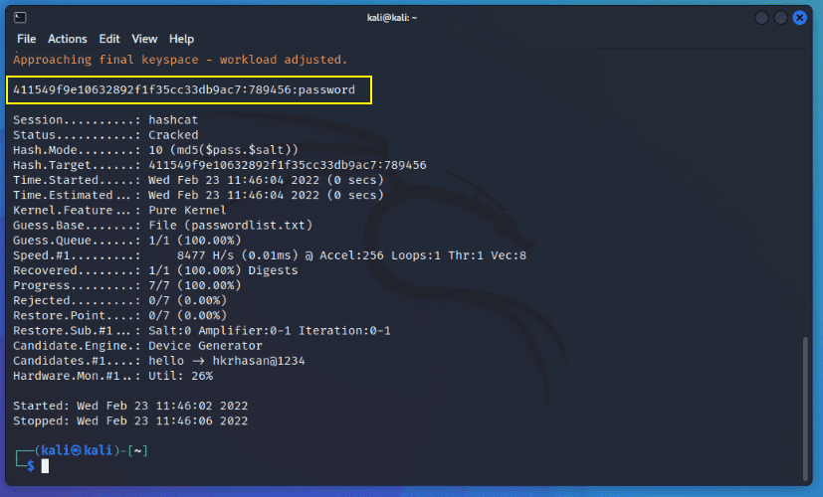Click the 'Stopped: Wed Feb 23 11:46:06' line

(130, 421)
